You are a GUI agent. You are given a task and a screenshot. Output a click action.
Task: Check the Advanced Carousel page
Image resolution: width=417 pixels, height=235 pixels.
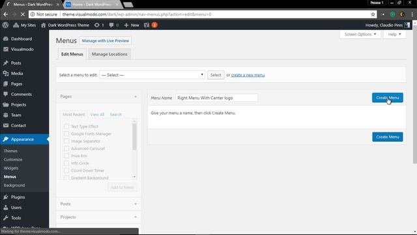coord(66,148)
